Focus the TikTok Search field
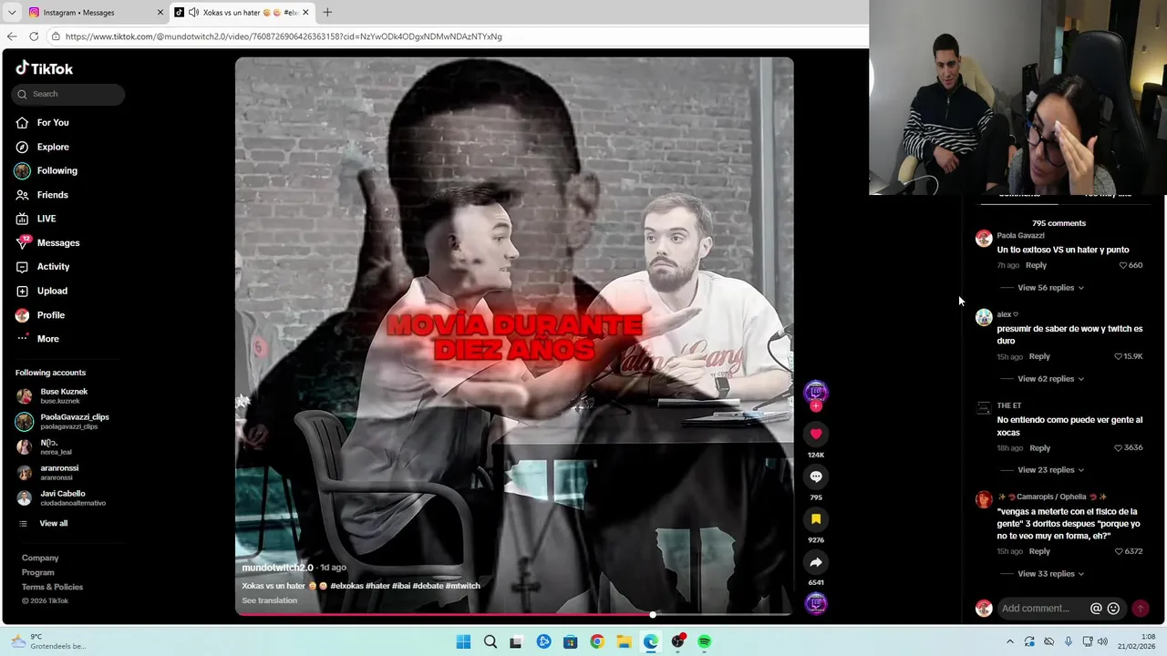Viewport: 1167px width, 656px height. pyautogui.click(x=68, y=94)
